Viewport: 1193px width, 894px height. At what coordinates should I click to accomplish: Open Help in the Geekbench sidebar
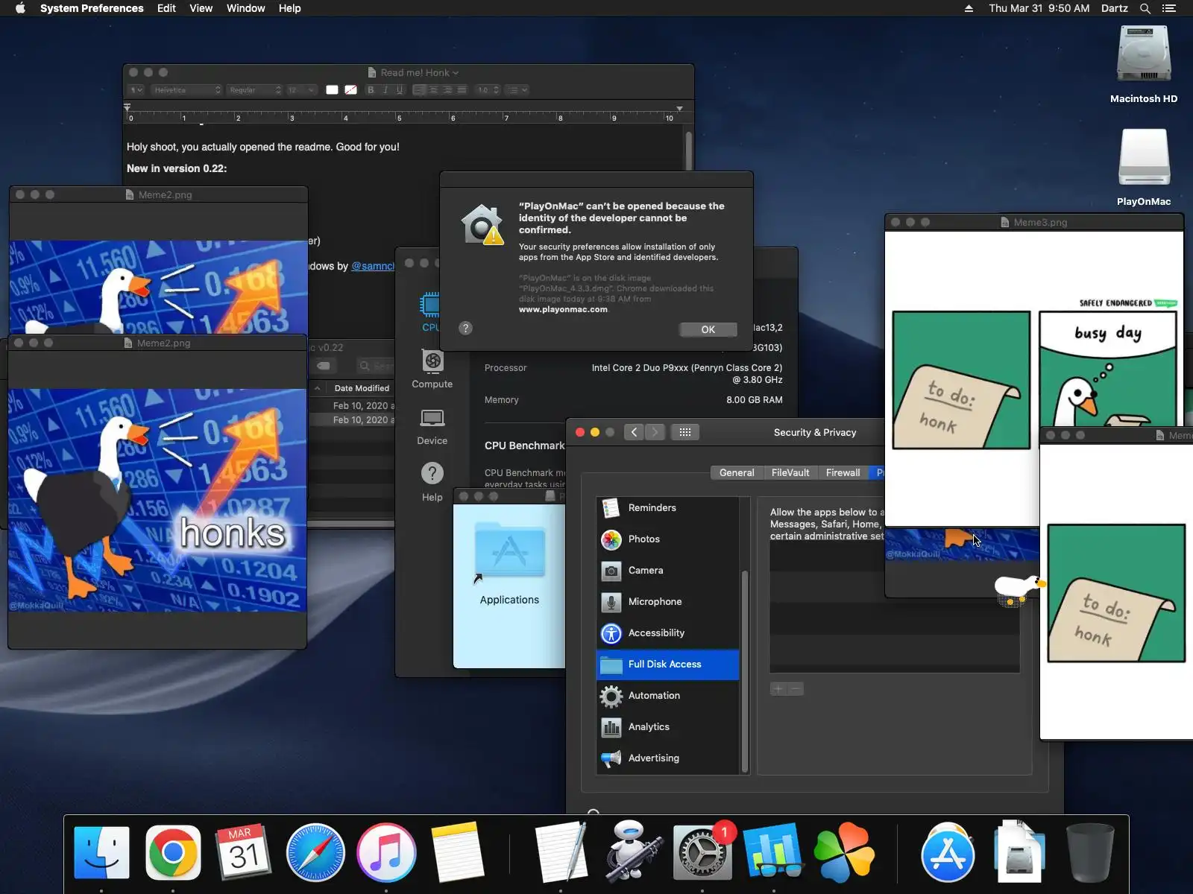point(432,482)
